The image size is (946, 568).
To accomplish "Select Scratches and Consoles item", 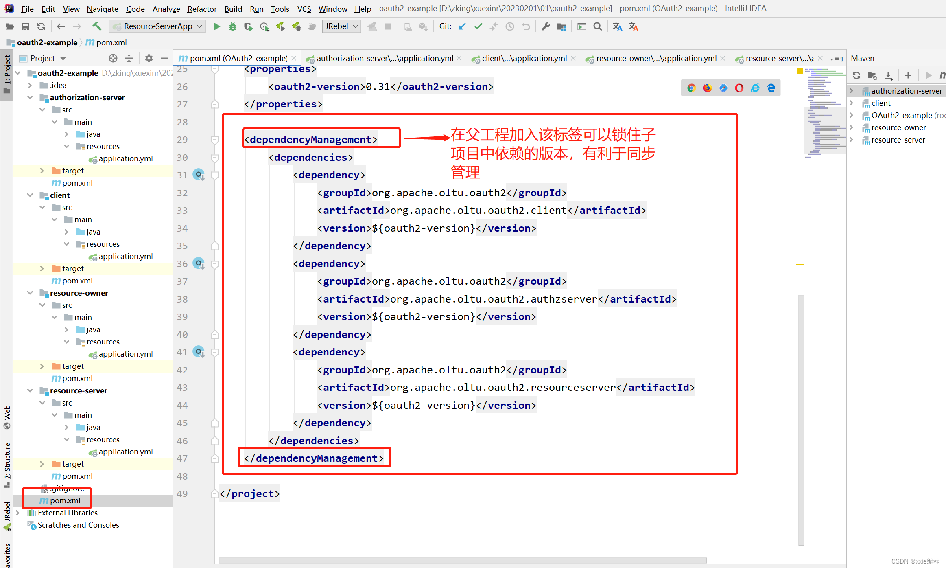I will click(78, 525).
